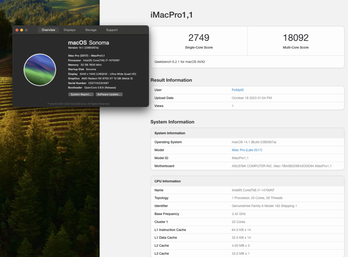Click the greyed-out zoom window button
348x257 pixels.
[x=26, y=30]
